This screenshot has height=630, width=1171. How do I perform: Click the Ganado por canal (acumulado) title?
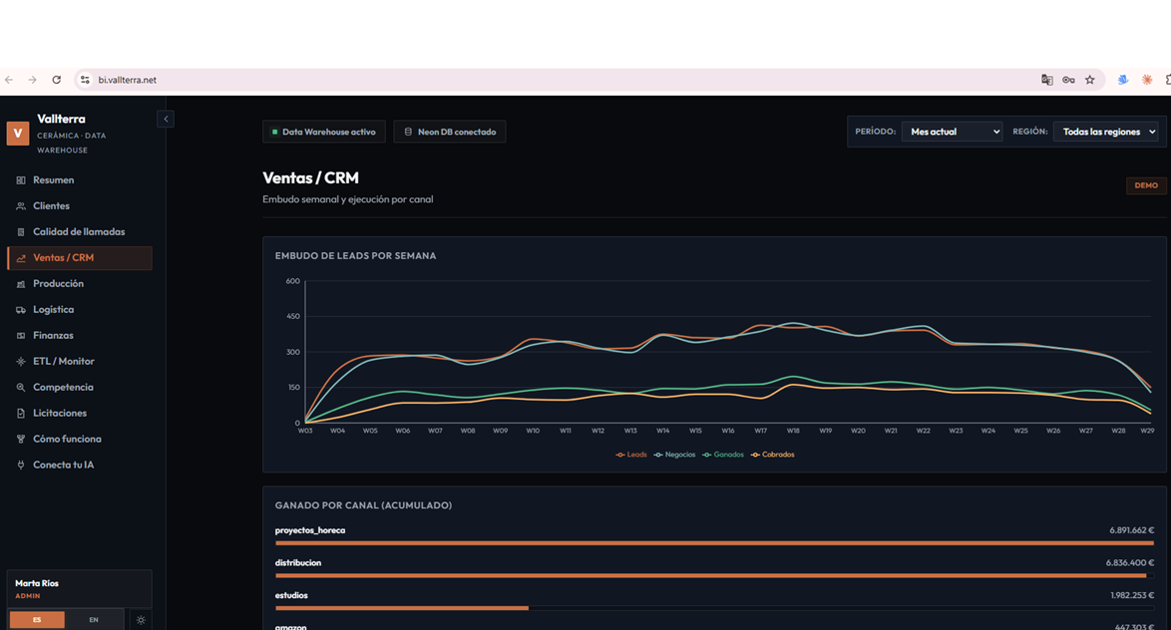coord(363,505)
